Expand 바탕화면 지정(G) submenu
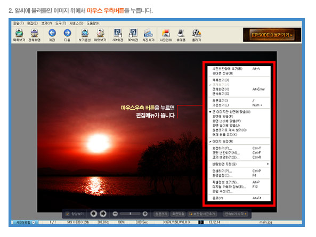Image resolution: width=316 pixels, height=237 pixels. (x=239, y=164)
